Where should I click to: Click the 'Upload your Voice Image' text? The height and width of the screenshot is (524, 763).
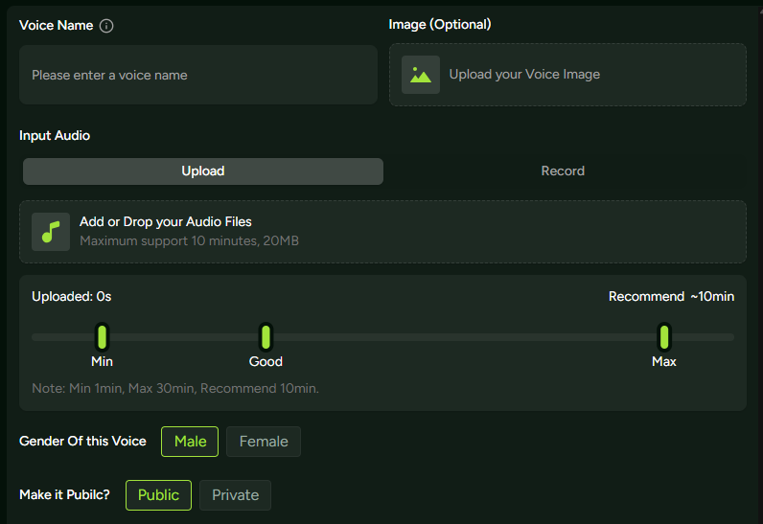tap(524, 75)
